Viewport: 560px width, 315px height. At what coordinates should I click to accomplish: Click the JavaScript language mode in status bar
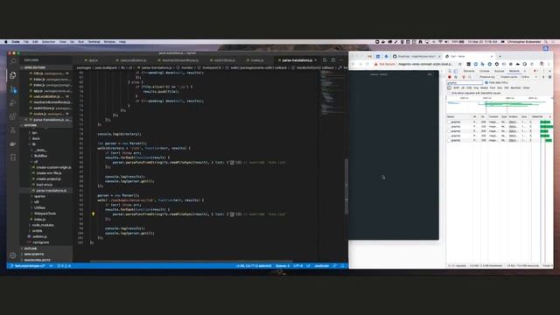coord(321,266)
